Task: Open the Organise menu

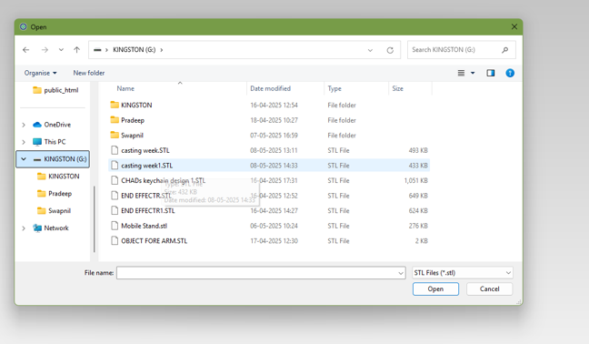Action: (40, 73)
